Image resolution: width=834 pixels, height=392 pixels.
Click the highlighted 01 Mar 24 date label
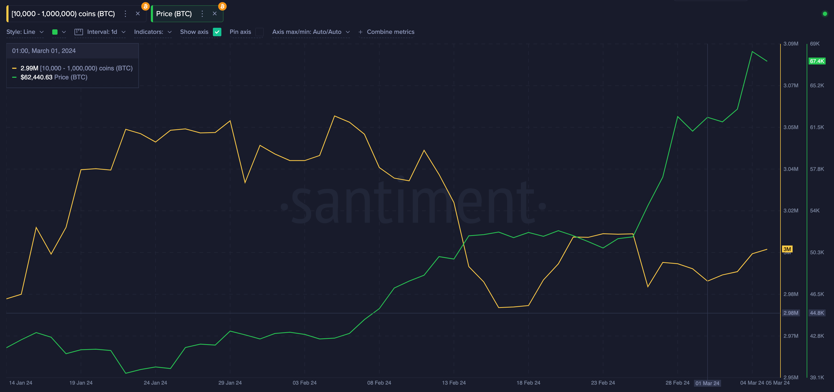click(707, 383)
